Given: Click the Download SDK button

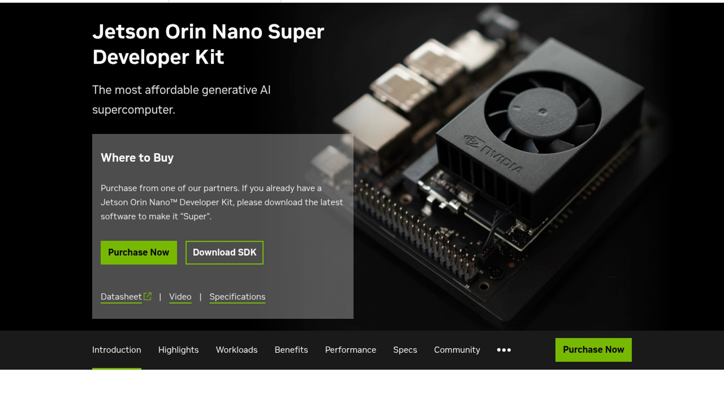Looking at the screenshot, I should (224, 252).
